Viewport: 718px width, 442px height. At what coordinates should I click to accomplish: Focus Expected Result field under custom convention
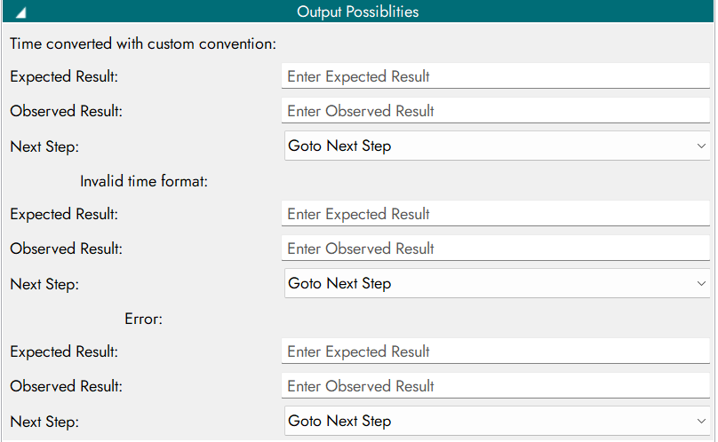point(496,76)
